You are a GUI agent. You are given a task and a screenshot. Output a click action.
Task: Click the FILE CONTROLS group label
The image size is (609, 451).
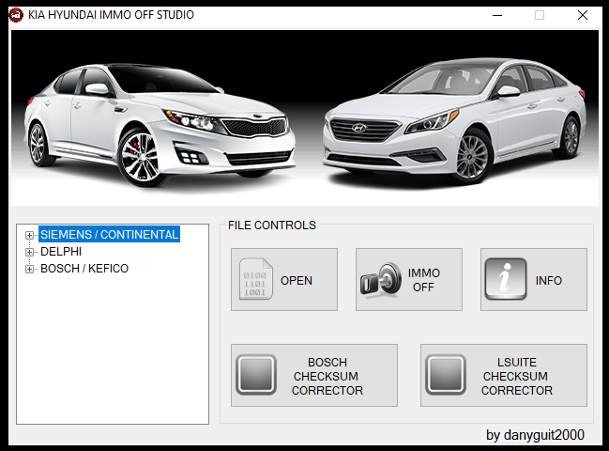click(272, 225)
